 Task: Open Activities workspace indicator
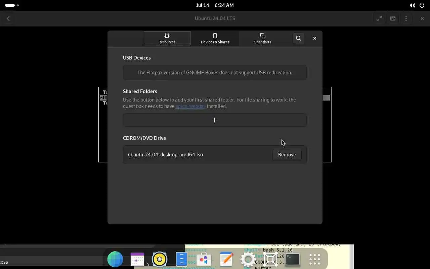[x=12, y=5]
